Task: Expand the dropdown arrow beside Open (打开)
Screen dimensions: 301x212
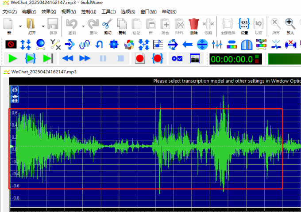Action: pyautogui.click(x=42, y=26)
